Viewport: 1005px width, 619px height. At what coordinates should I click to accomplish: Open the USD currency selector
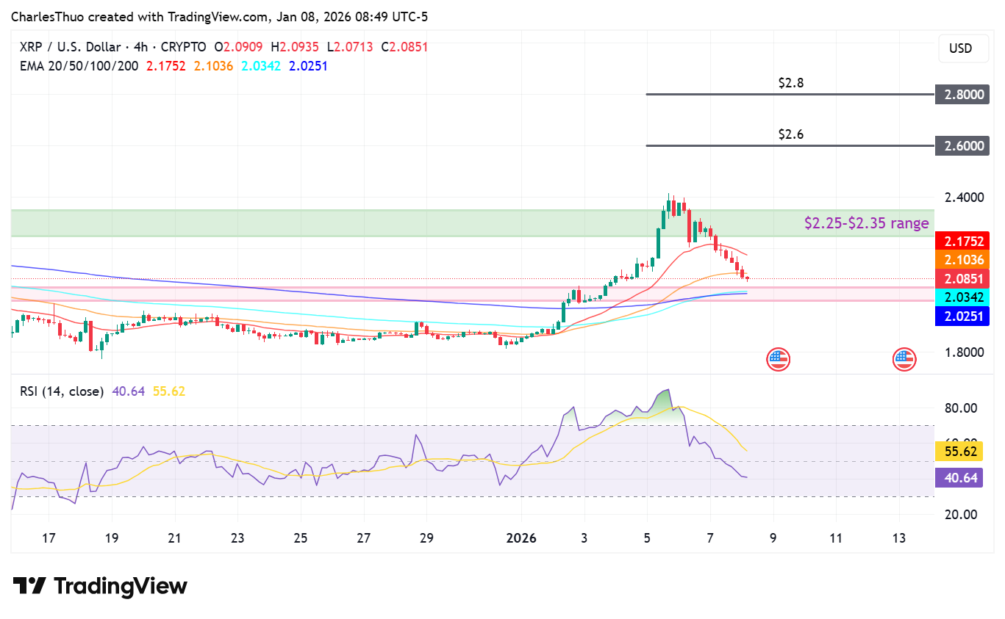point(963,48)
